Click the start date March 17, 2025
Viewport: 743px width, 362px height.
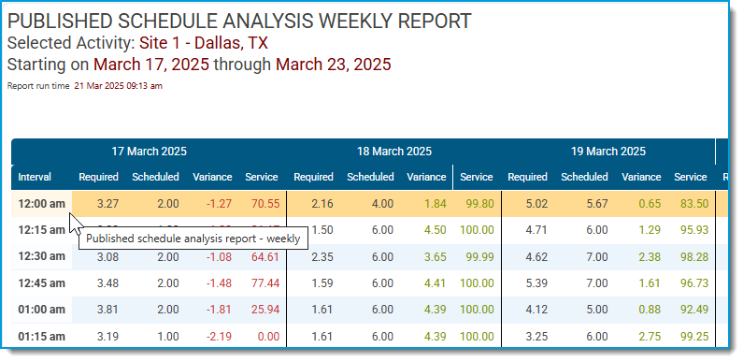click(151, 65)
